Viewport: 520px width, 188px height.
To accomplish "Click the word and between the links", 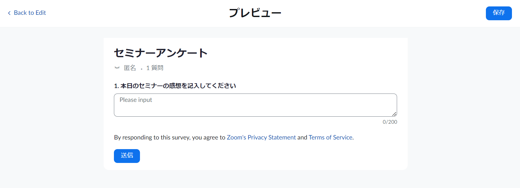I will point(302,138).
